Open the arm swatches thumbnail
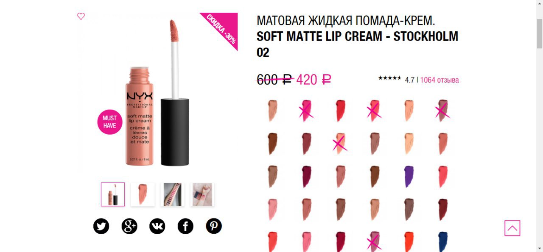Screen dimensions: 543x252 tap(202, 194)
